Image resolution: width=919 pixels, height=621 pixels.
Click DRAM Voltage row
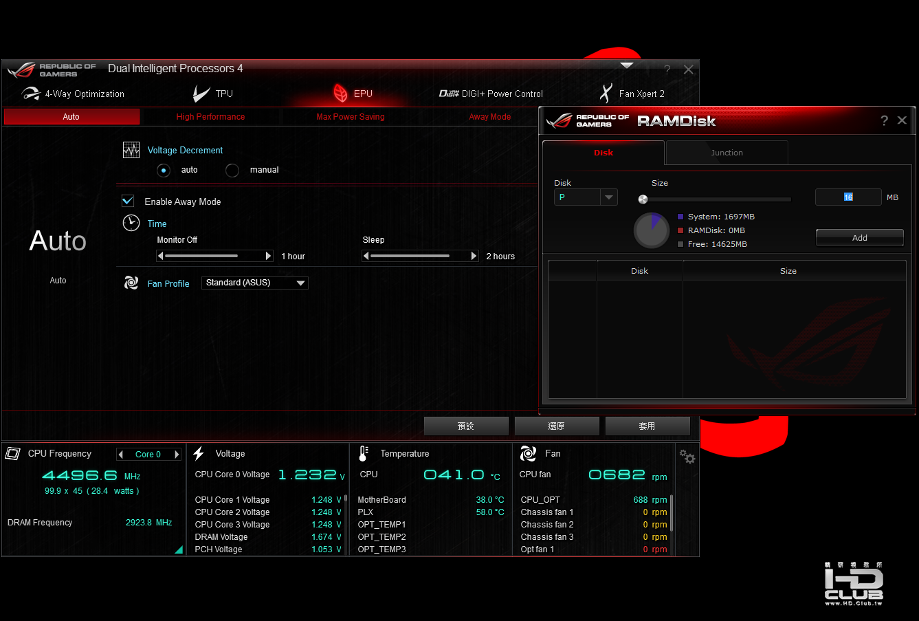point(268,537)
